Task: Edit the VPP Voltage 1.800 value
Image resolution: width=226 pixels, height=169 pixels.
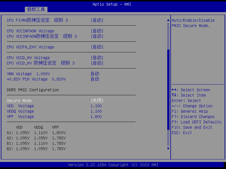Action: 96,117
